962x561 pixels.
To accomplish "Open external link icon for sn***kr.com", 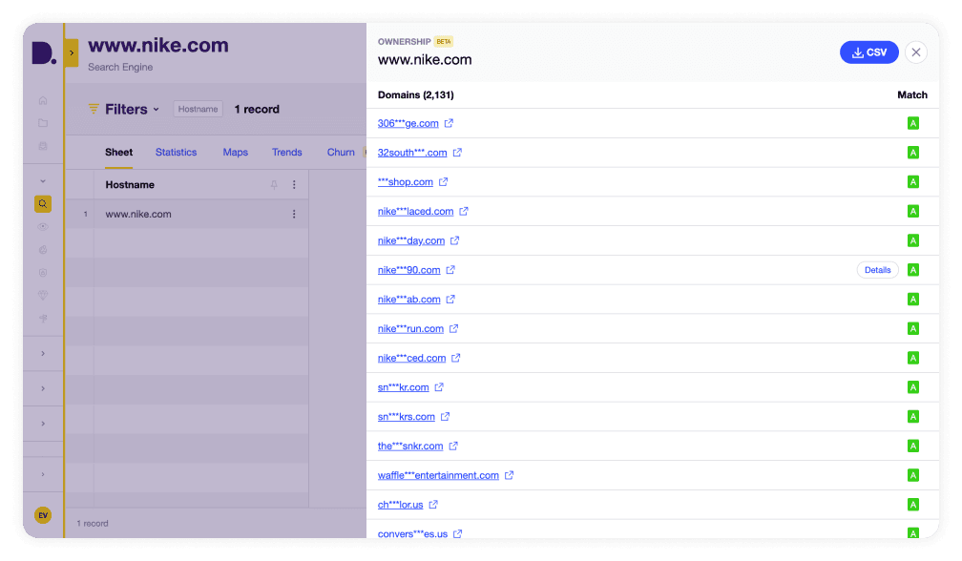I will coord(439,387).
